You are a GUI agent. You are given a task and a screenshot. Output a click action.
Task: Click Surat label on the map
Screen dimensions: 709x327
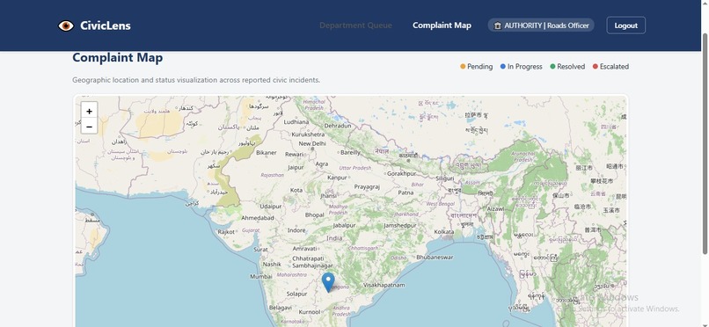pyautogui.click(x=260, y=250)
